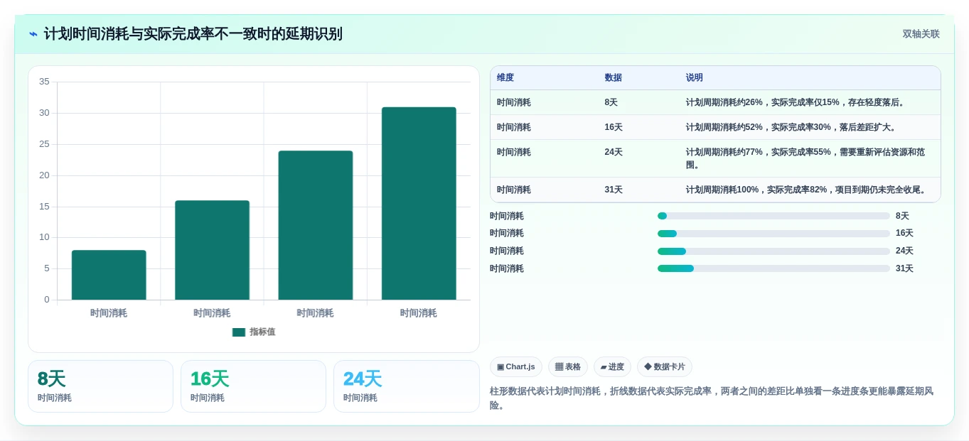Click the 24天 cell in the table
Viewport: 969px width, 441px height.
tap(614, 152)
